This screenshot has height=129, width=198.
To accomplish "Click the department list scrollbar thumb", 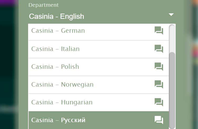I will coord(172,90).
